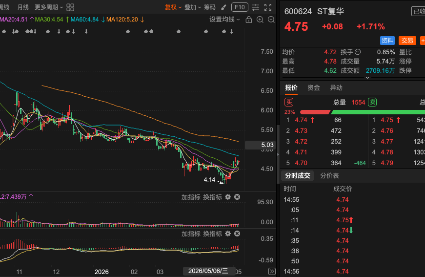425x277 pixels.
Task: Close the volume indicator panel
Action: pyautogui.click(x=237, y=197)
